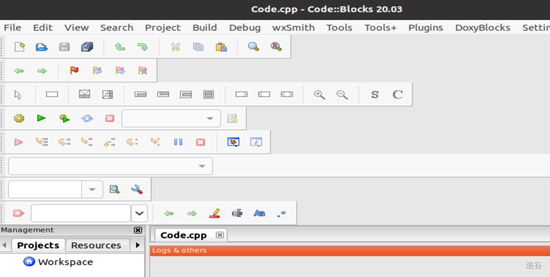
Task: Click the Save all files icon
Action: coord(87,47)
